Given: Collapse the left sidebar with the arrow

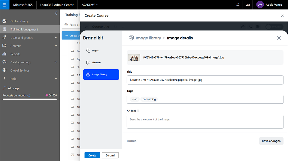Looking at the screenshot, I should 56,13.
